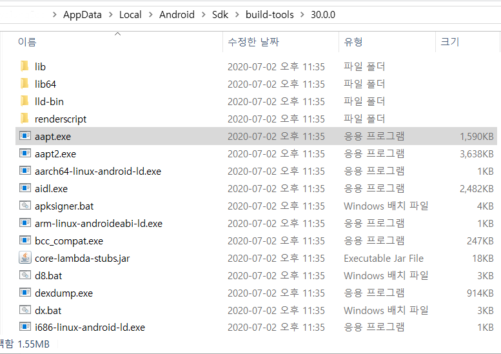501x354 pixels.
Task: Sort by the 이름 column header
Action: 27,42
